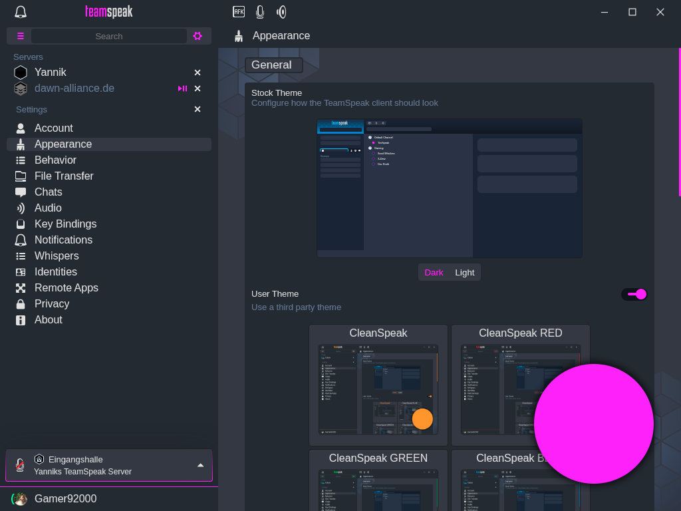Screen dimensions: 681x511
Task: Click the Chats speech bubble icon
Action: pyautogui.click(x=21, y=192)
